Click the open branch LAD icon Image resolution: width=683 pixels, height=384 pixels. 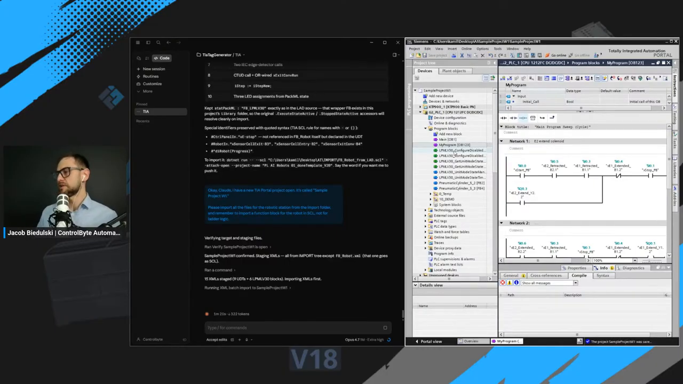pos(542,118)
